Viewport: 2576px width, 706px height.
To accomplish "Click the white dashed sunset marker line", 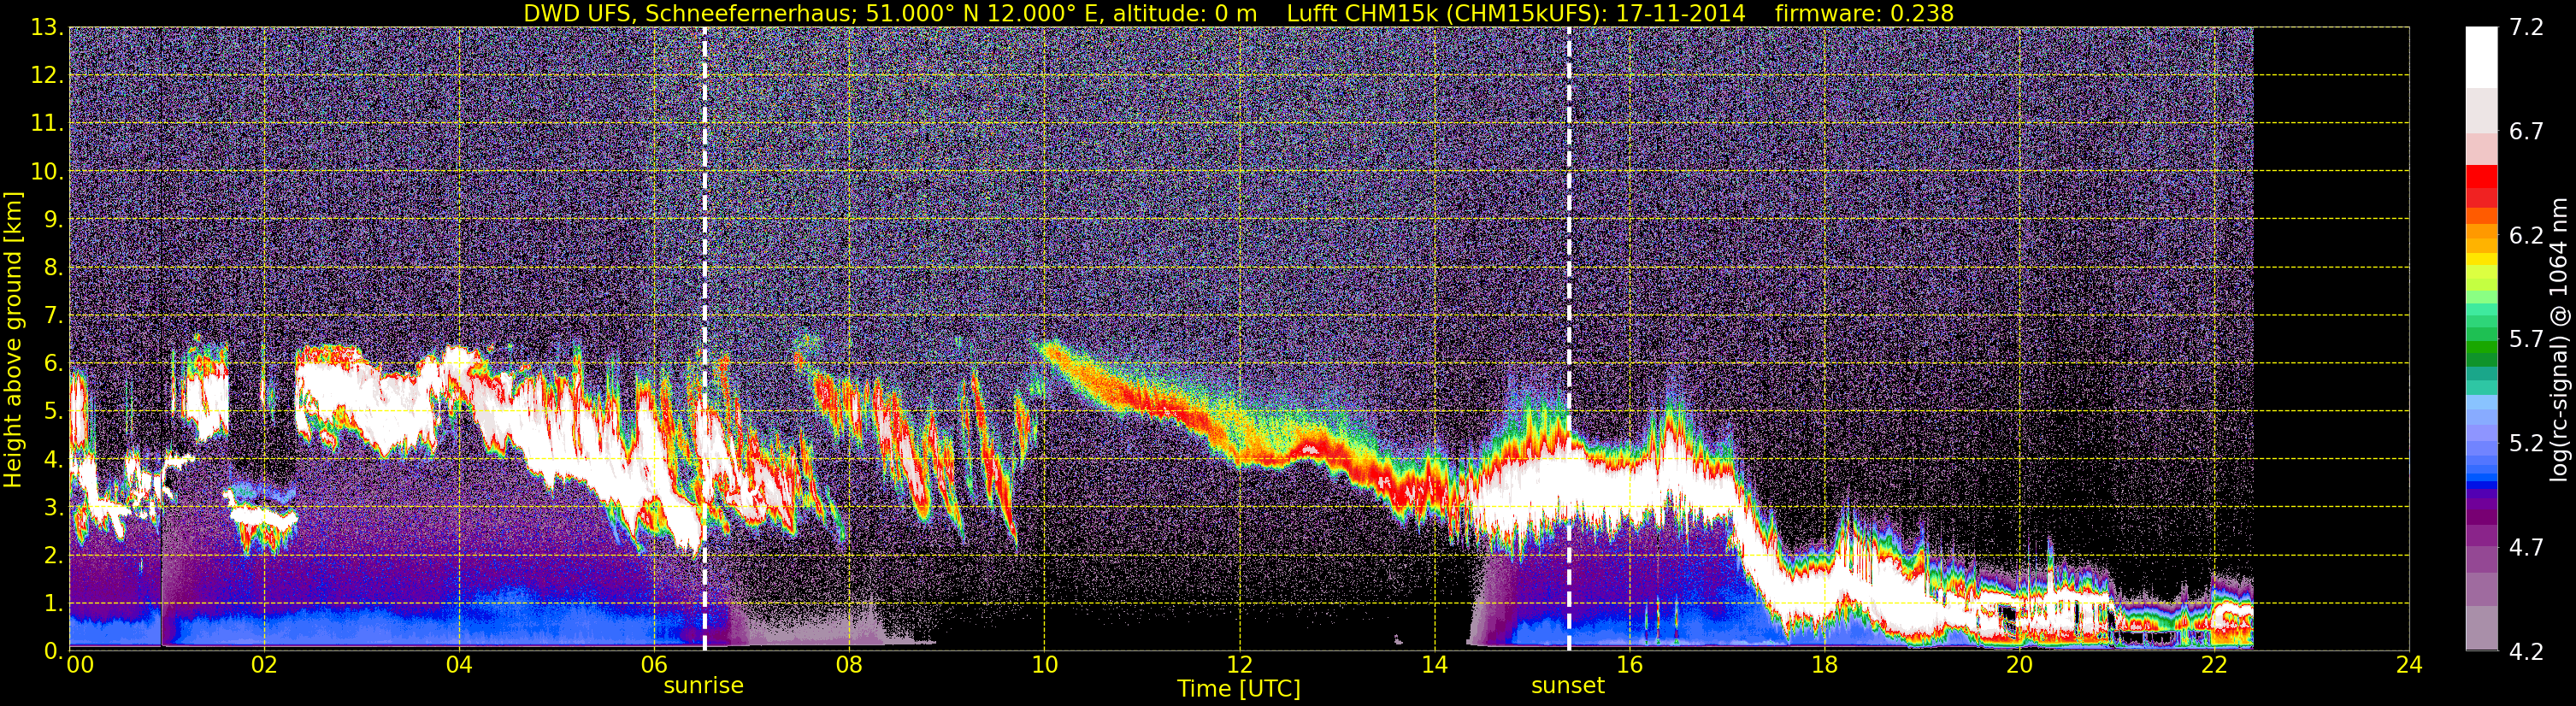I will tap(1569, 339).
